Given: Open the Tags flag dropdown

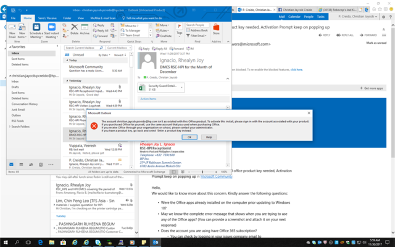Looking at the screenshot, I should coord(180,30).
